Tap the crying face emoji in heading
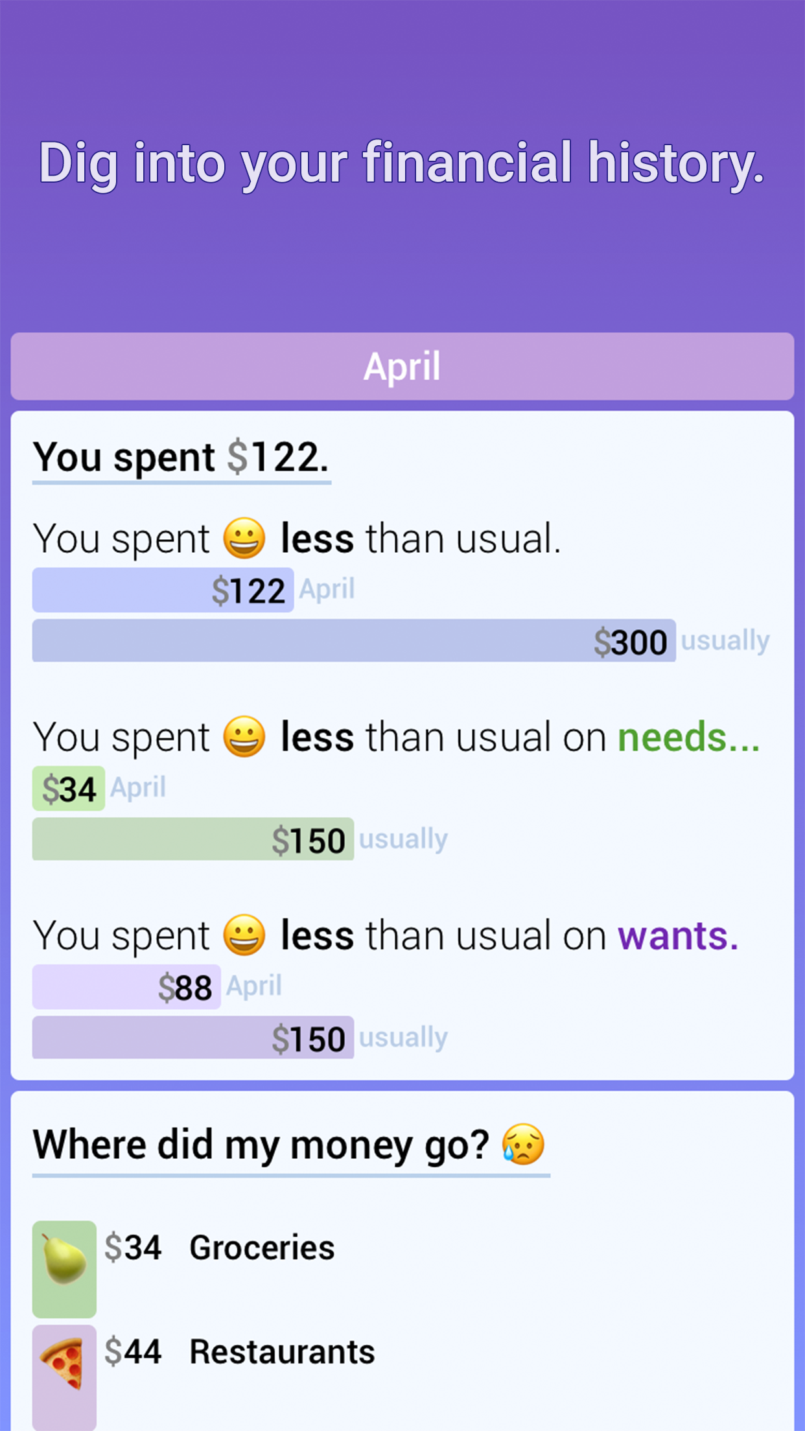The image size is (805, 1431). tap(523, 1145)
